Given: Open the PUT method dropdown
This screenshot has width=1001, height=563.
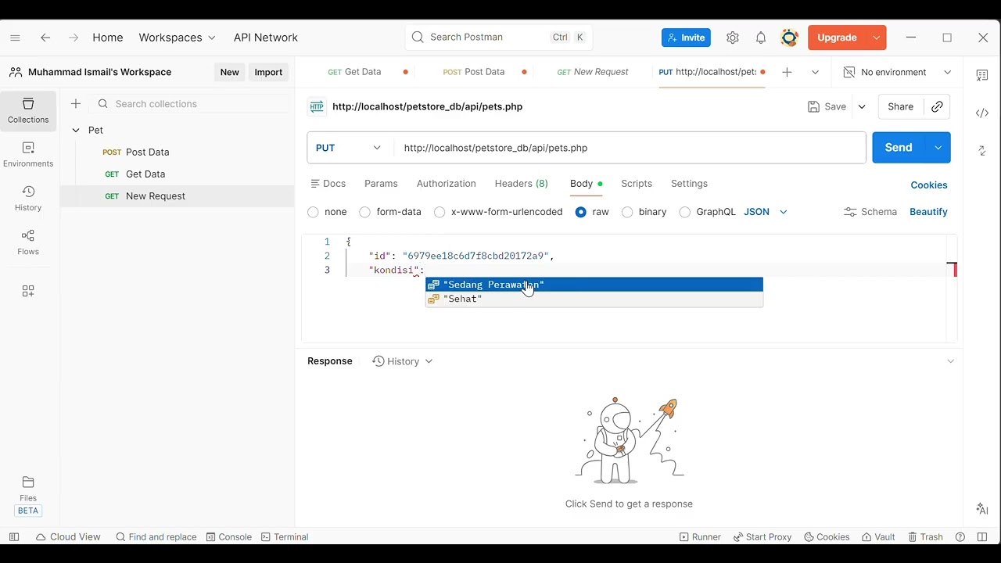Looking at the screenshot, I should [x=350, y=148].
